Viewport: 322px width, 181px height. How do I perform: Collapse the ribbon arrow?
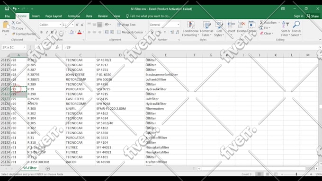pos(320,40)
